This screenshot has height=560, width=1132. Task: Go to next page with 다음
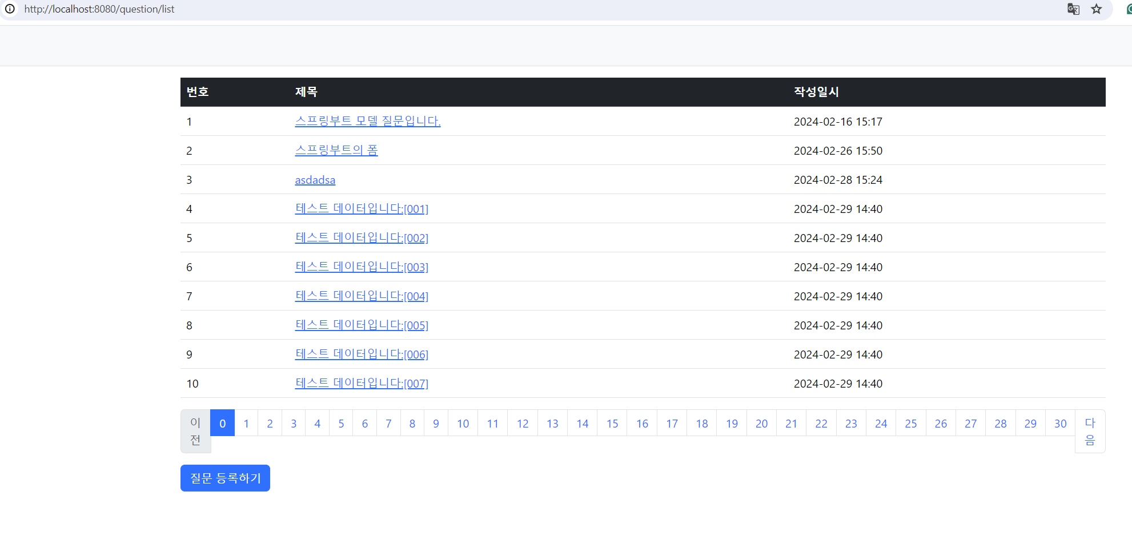[1090, 431]
